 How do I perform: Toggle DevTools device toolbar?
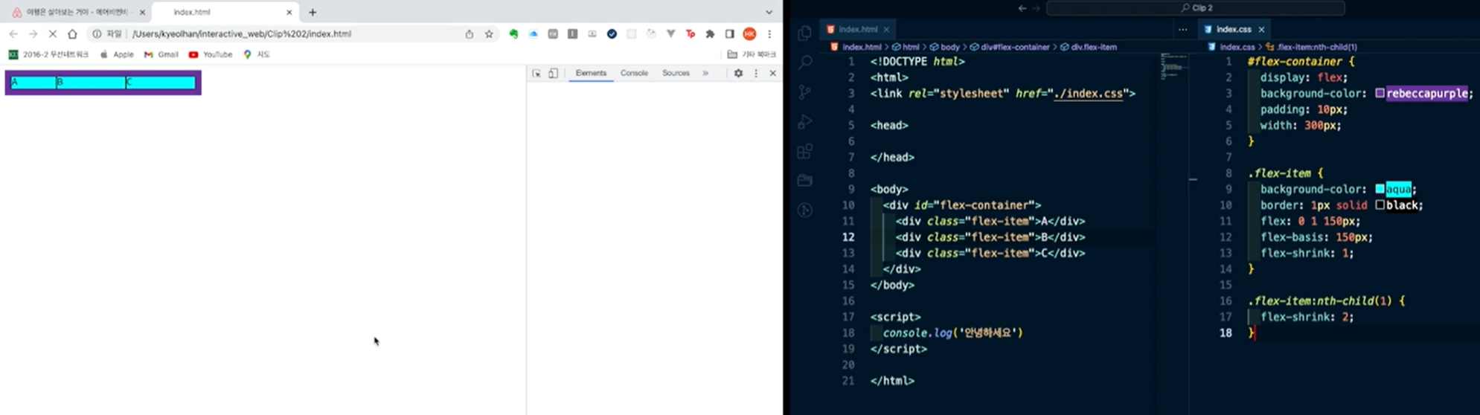click(553, 73)
